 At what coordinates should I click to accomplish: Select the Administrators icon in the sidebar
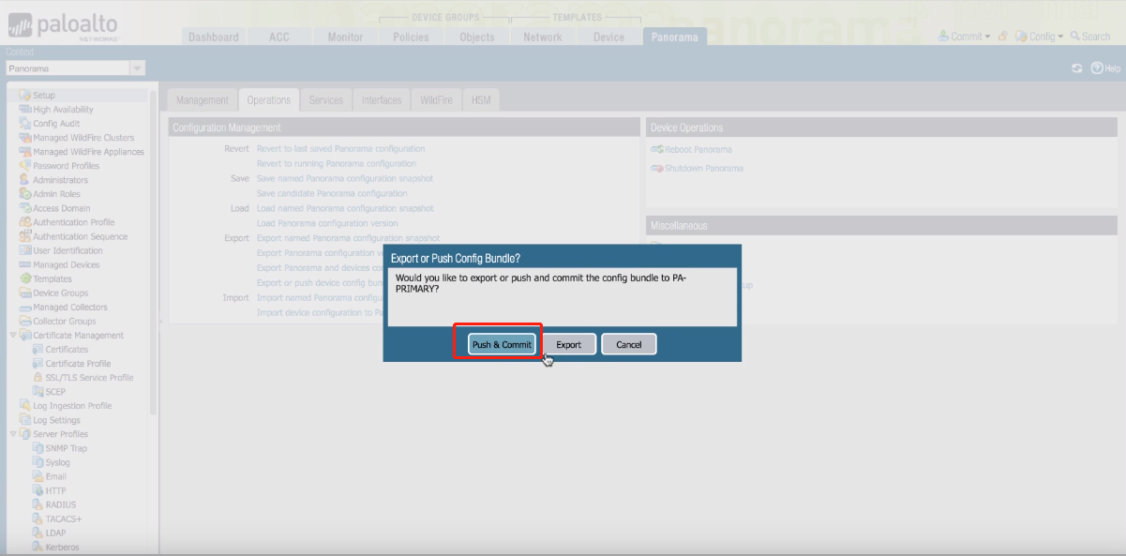pyautogui.click(x=25, y=180)
